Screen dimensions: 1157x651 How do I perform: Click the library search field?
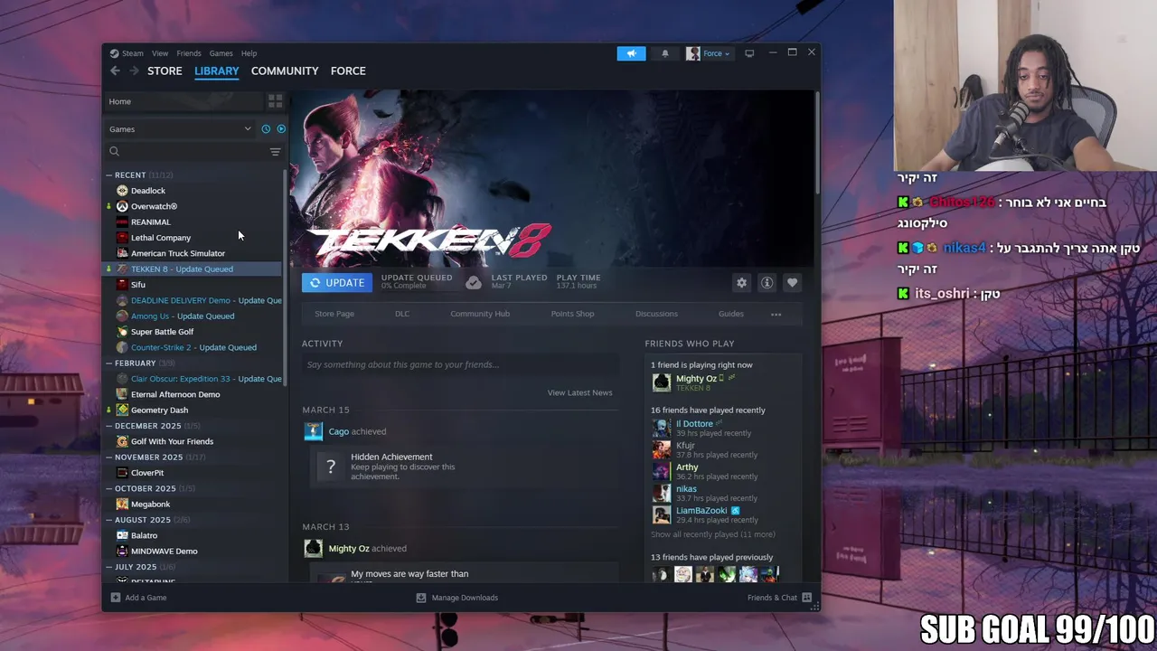point(189,152)
